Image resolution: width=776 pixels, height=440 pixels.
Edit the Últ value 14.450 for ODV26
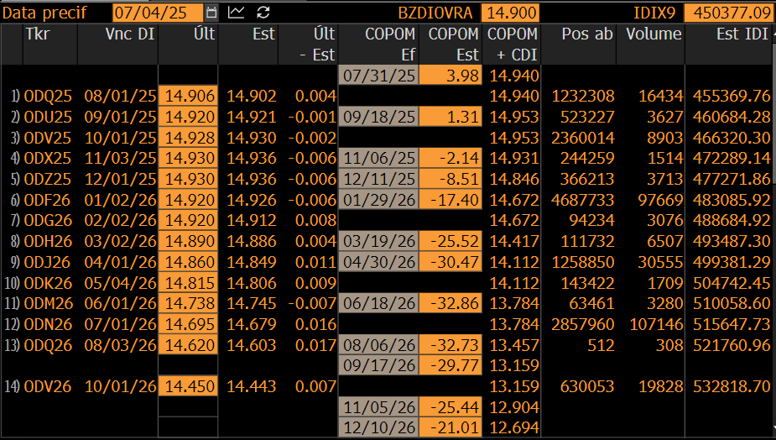point(188,386)
